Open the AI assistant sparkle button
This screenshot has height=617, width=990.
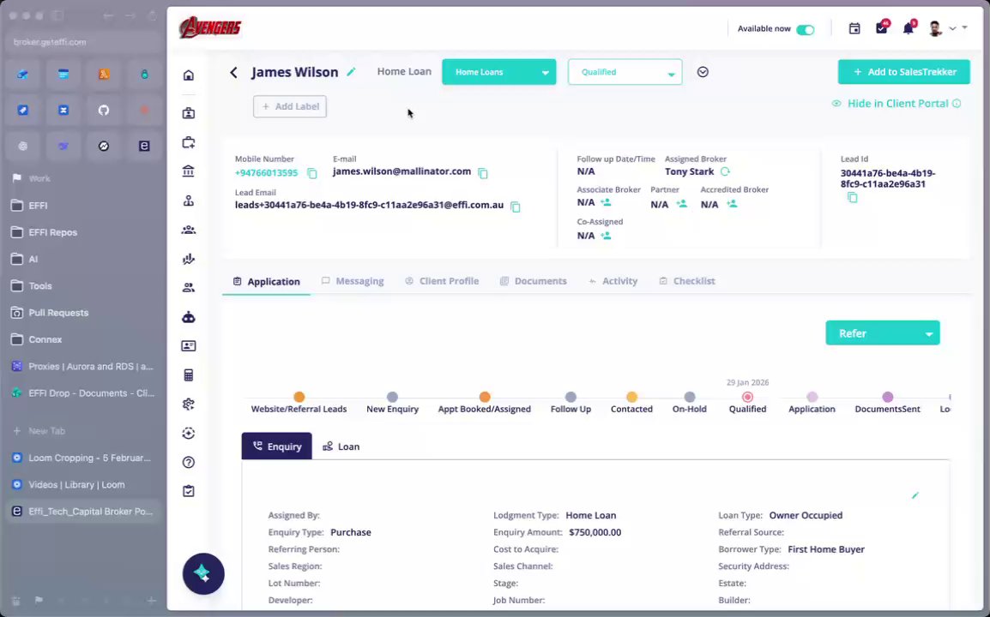pos(203,573)
